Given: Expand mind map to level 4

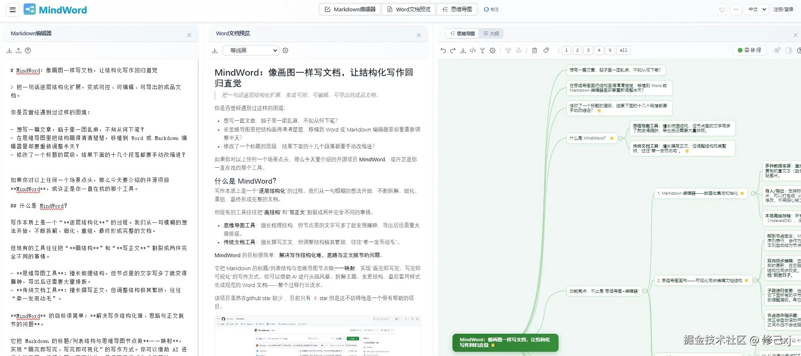Looking at the screenshot, I should [599, 50].
